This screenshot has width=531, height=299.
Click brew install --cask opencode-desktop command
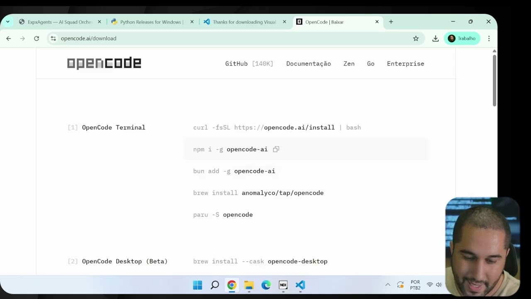click(x=260, y=261)
